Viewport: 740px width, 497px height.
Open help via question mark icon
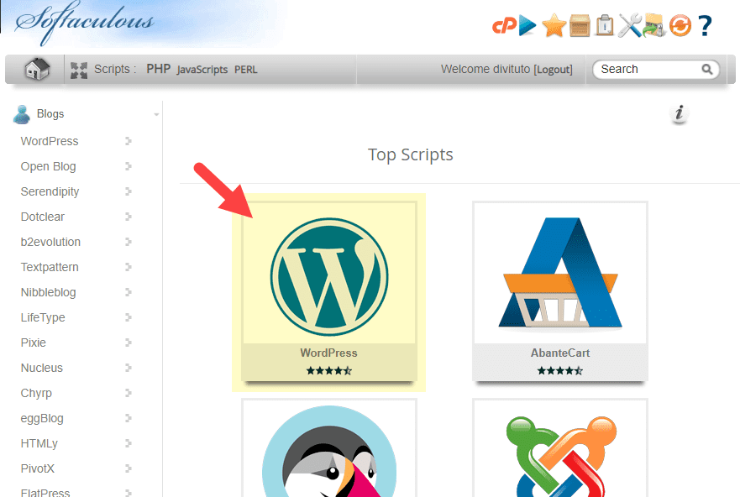click(705, 25)
